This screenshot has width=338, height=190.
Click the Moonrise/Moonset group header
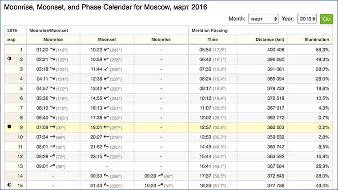48,30
